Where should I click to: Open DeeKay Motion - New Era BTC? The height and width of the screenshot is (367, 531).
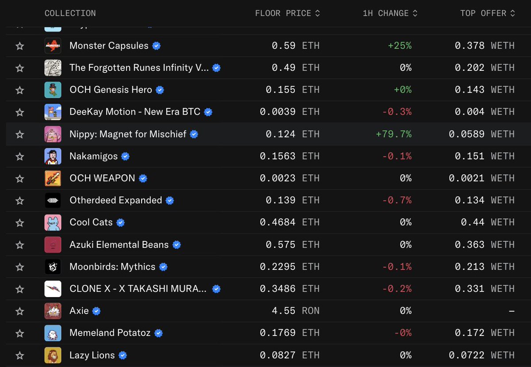pos(135,112)
